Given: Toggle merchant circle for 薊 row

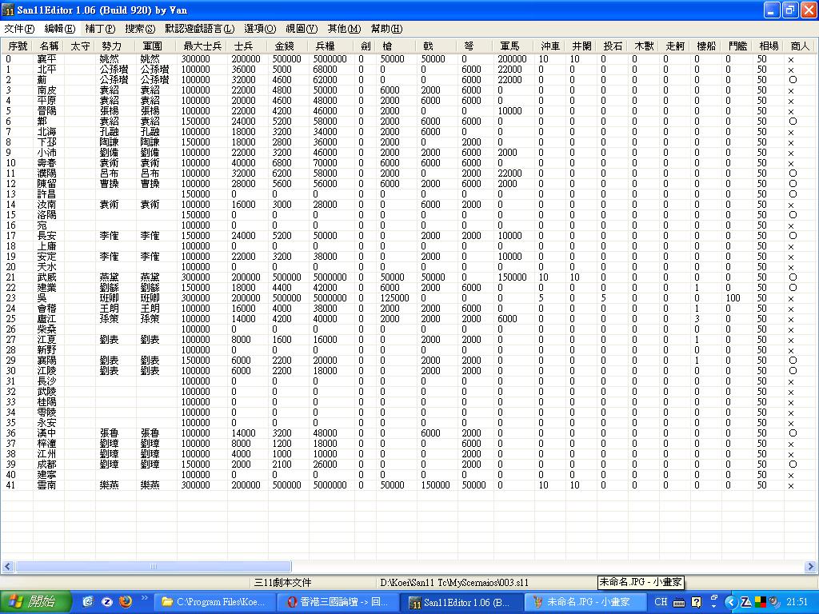Looking at the screenshot, I should tap(792, 81).
